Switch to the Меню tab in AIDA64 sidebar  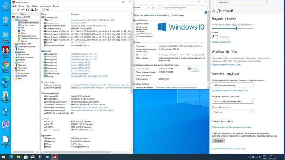[x=15, y=14]
